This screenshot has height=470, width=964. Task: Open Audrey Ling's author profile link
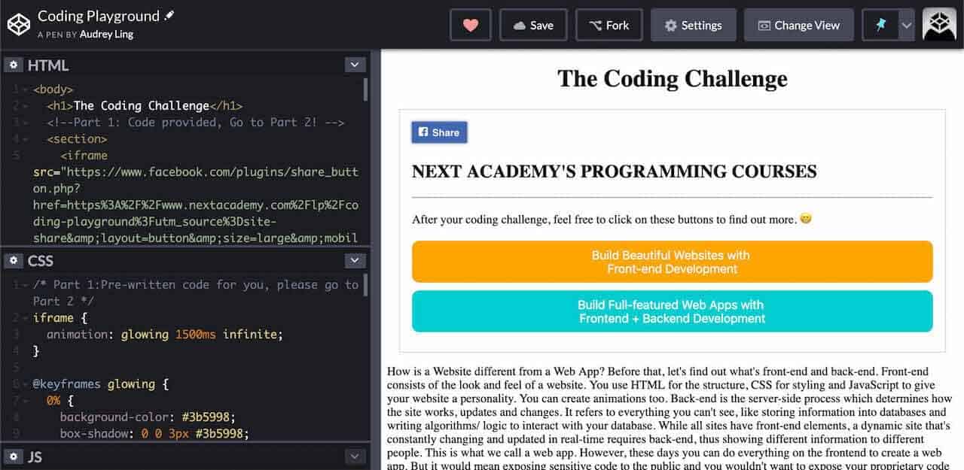[106, 35]
